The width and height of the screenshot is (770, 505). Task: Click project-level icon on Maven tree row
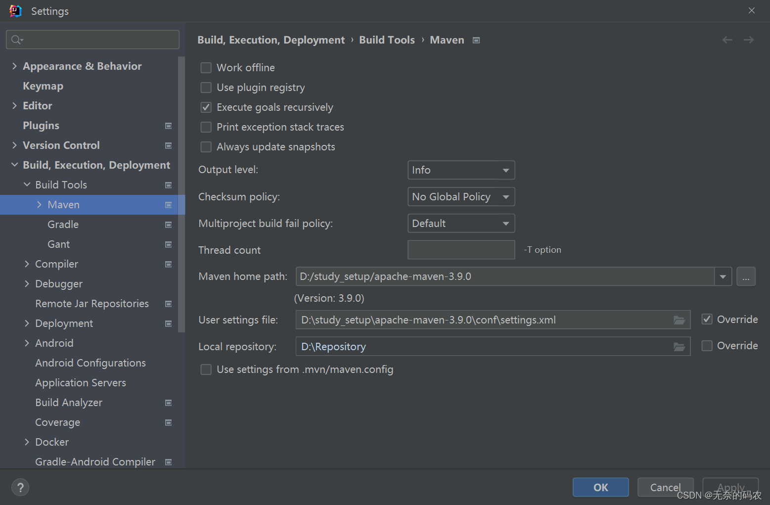(168, 205)
